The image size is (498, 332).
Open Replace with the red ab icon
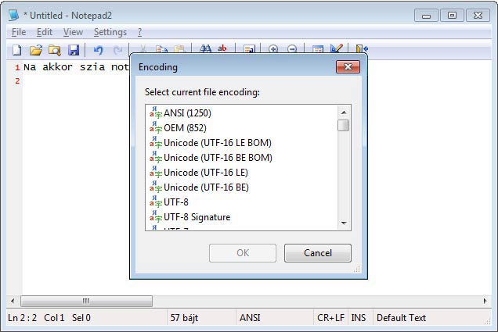(222, 48)
